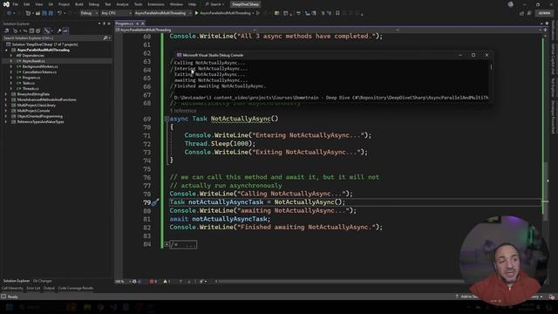Click the feedback icon near ADMIN
The height and width of the screenshot is (314, 558).
(529, 13)
